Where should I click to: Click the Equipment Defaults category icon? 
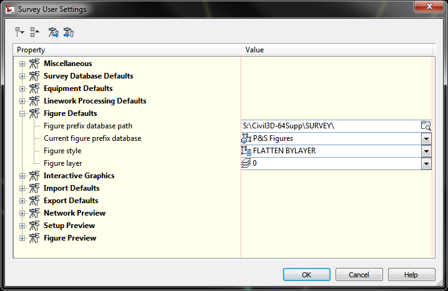[x=34, y=88]
